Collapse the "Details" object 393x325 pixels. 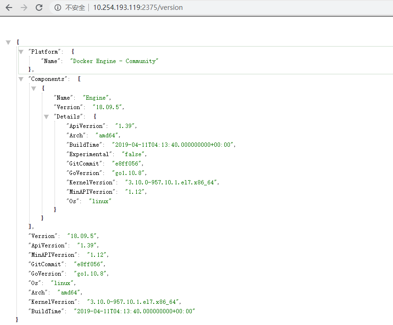point(47,117)
